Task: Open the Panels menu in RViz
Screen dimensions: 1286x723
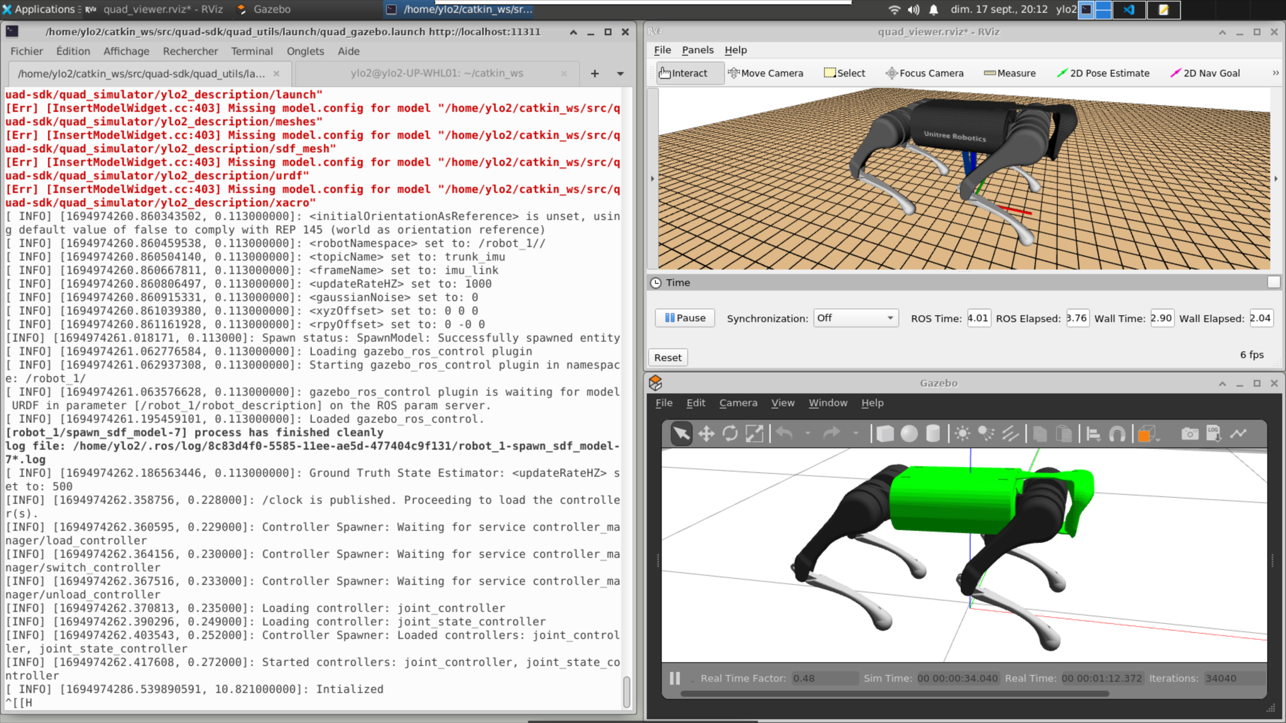Action: 697,50
